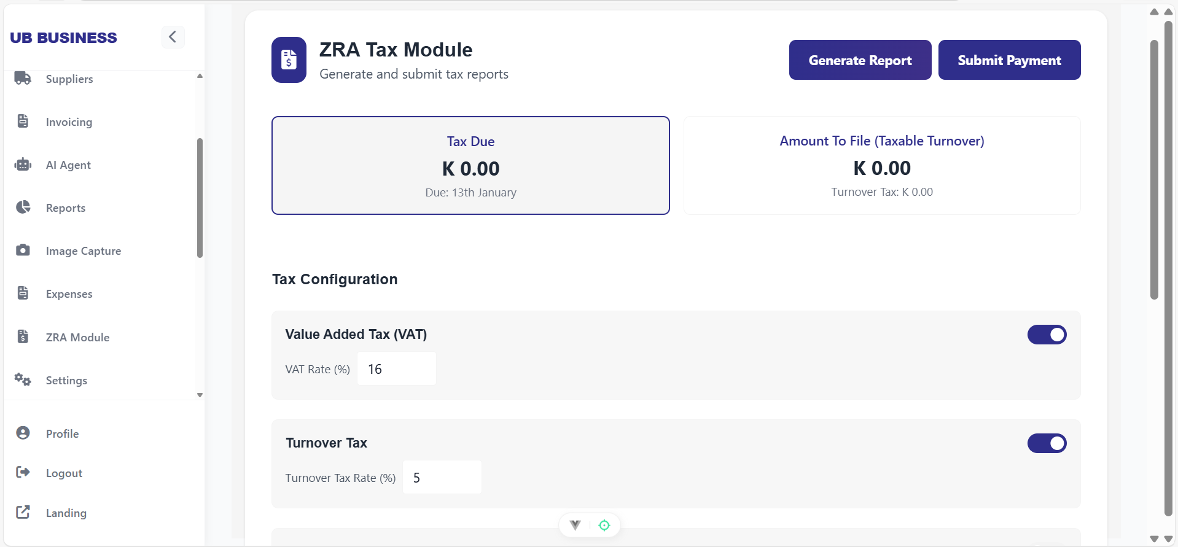Disable the Value Added Tax toggle
Image resolution: width=1178 pixels, height=547 pixels.
pyautogui.click(x=1047, y=335)
